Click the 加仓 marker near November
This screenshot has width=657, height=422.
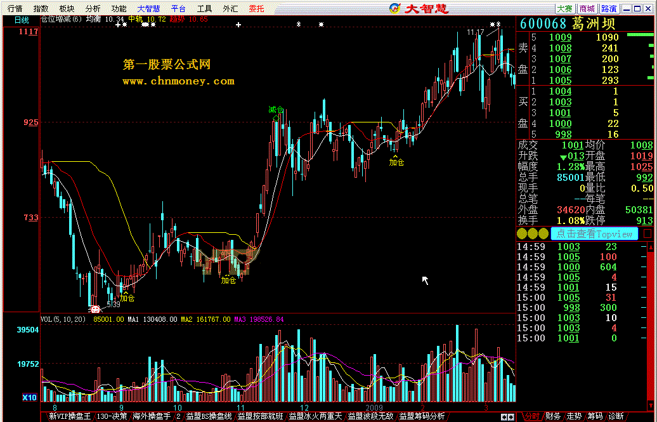pos(228,280)
